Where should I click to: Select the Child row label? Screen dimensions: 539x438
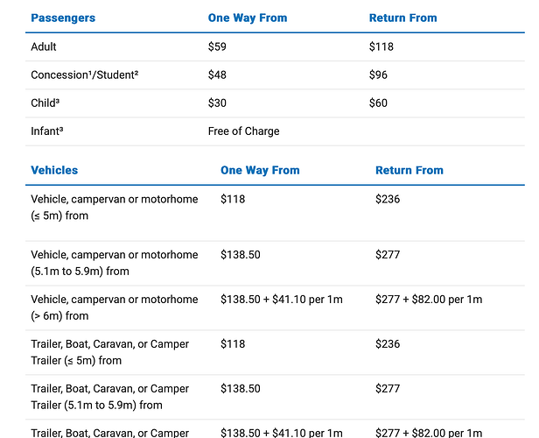45,102
